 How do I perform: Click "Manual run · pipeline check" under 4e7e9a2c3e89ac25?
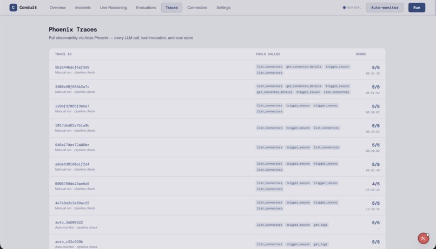coord(75,208)
